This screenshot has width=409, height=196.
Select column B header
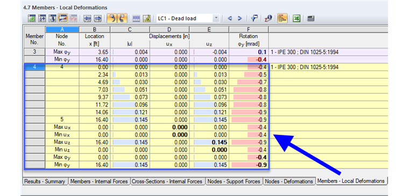pyautogui.click(x=94, y=30)
